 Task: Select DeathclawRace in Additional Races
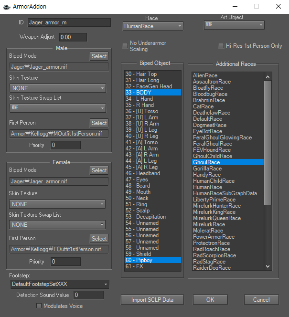pyautogui.click(x=228, y=113)
